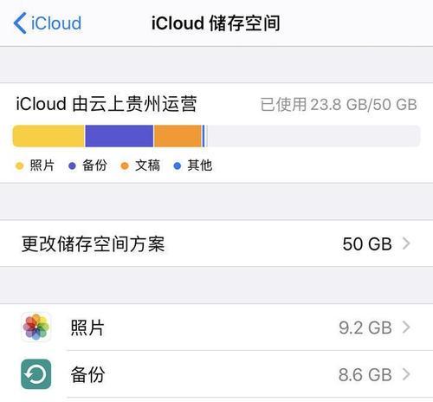
Task: Expand the 备份 8.6 GB chevron
Action: 406,374
